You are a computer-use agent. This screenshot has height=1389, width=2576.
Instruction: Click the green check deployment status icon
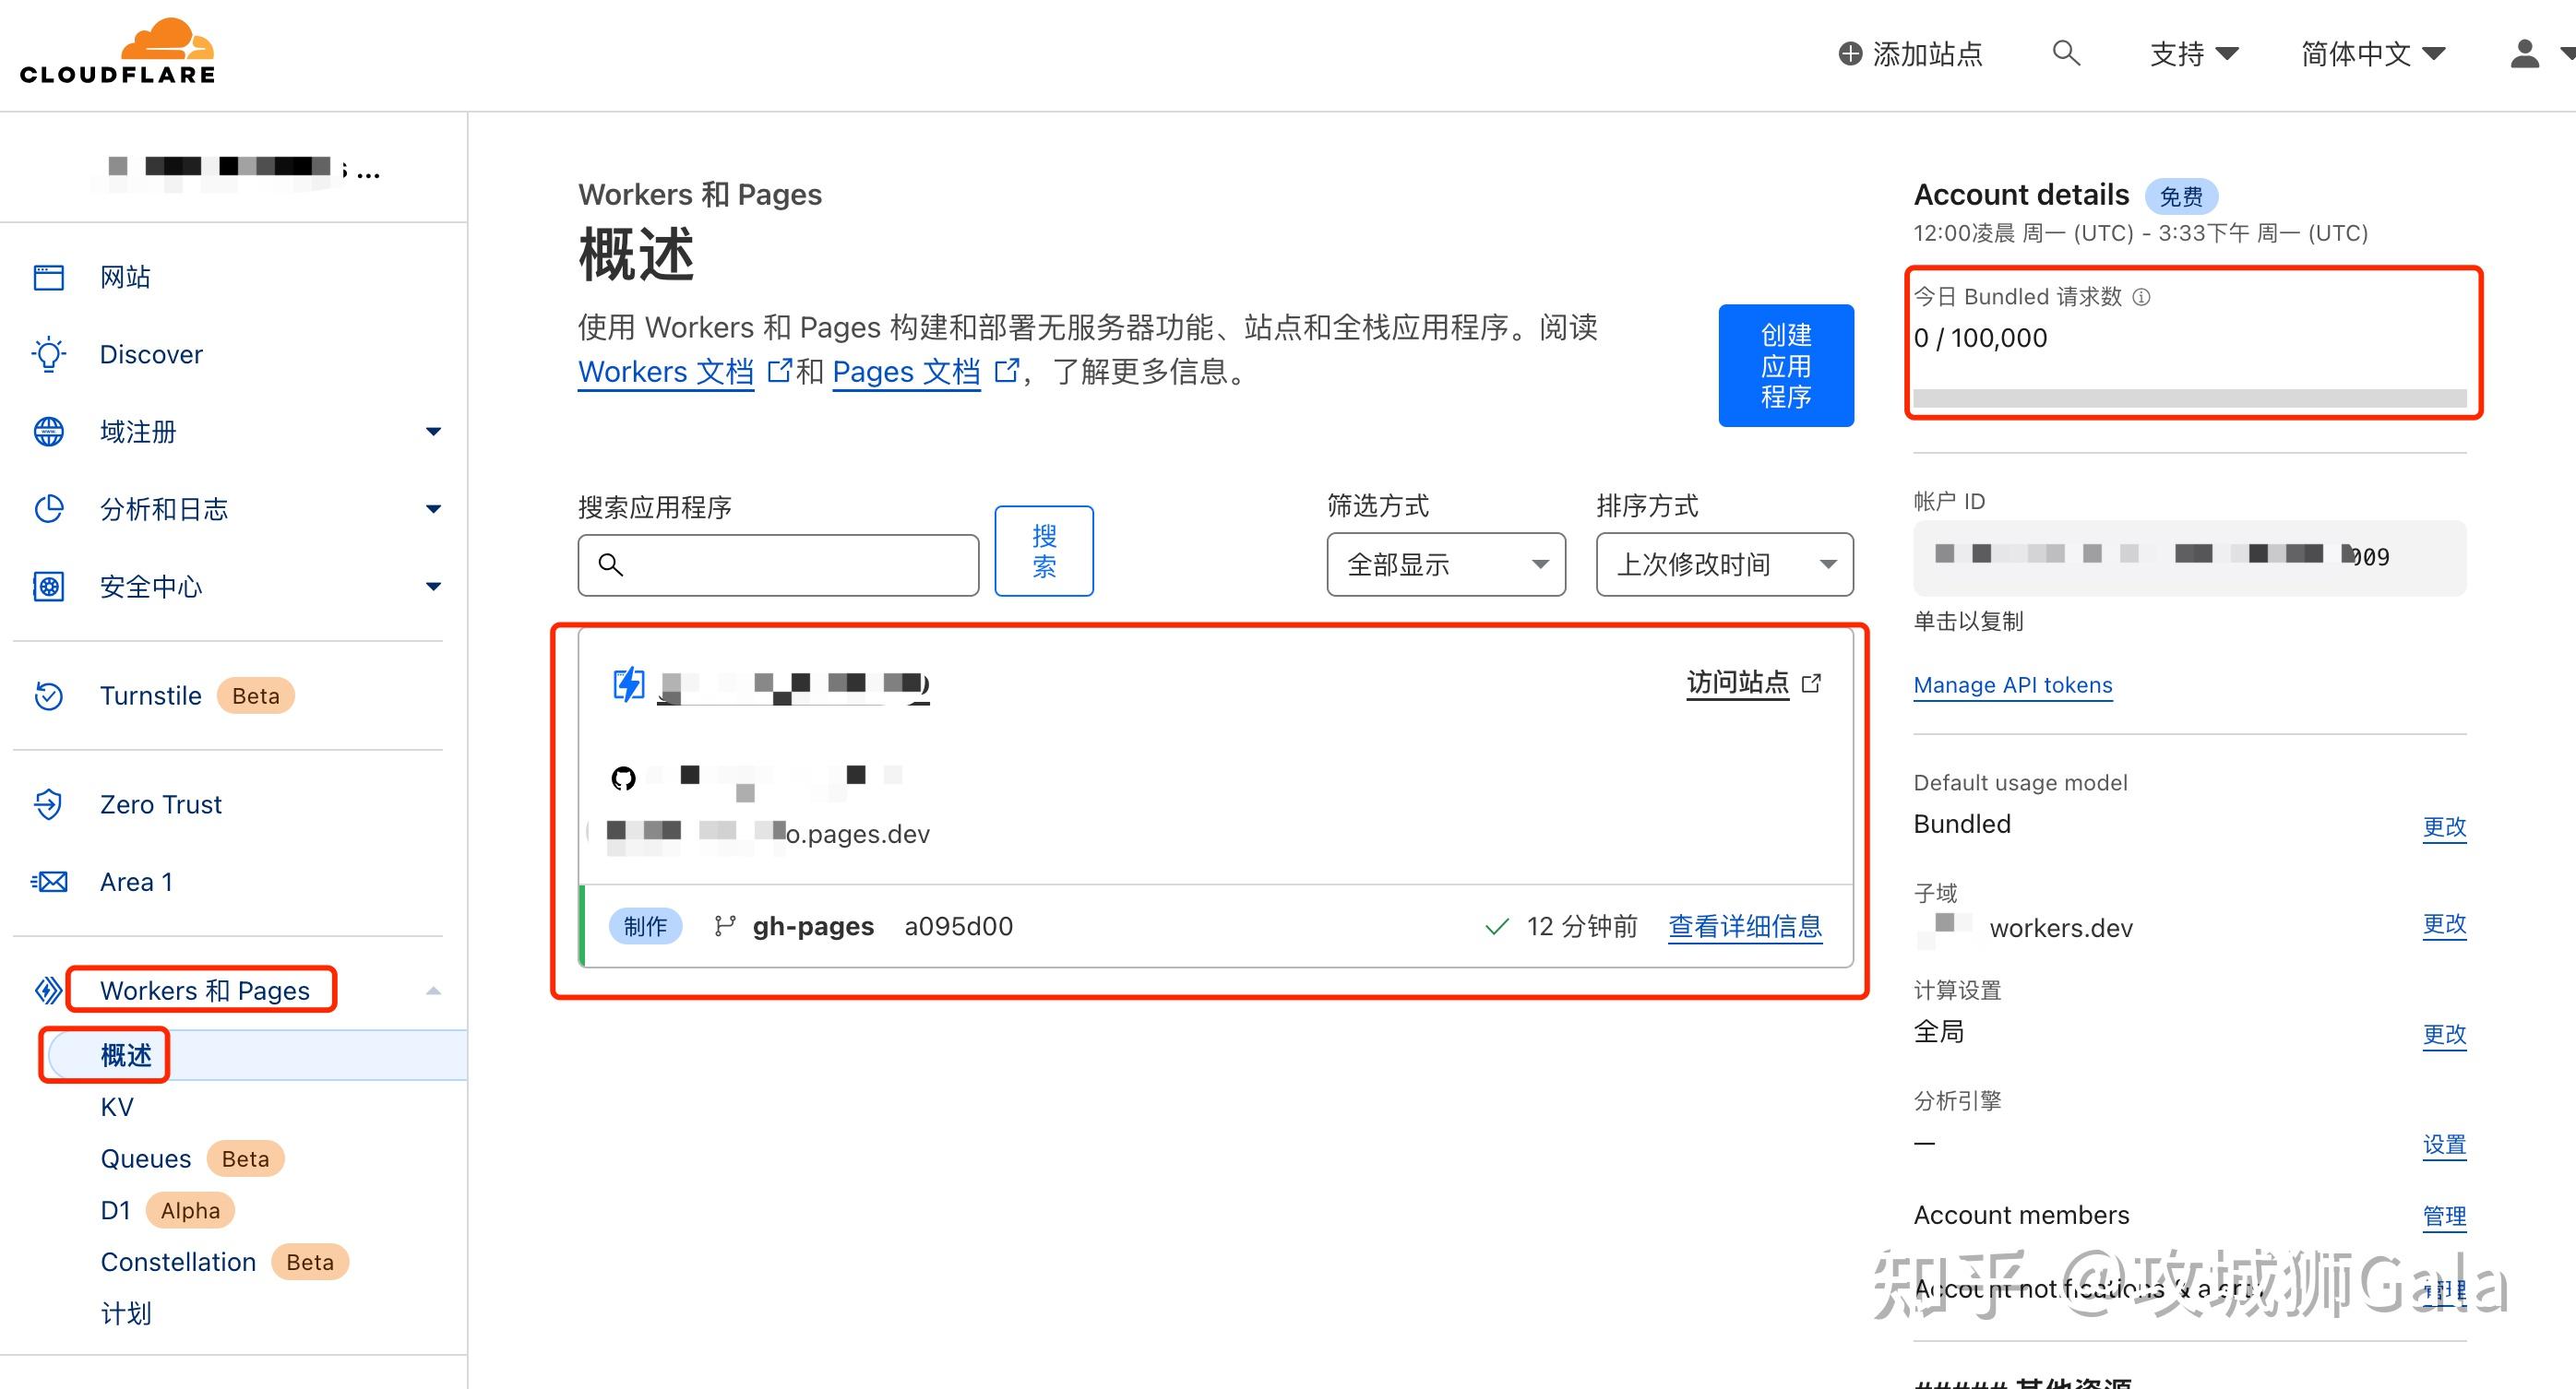tap(1497, 927)
